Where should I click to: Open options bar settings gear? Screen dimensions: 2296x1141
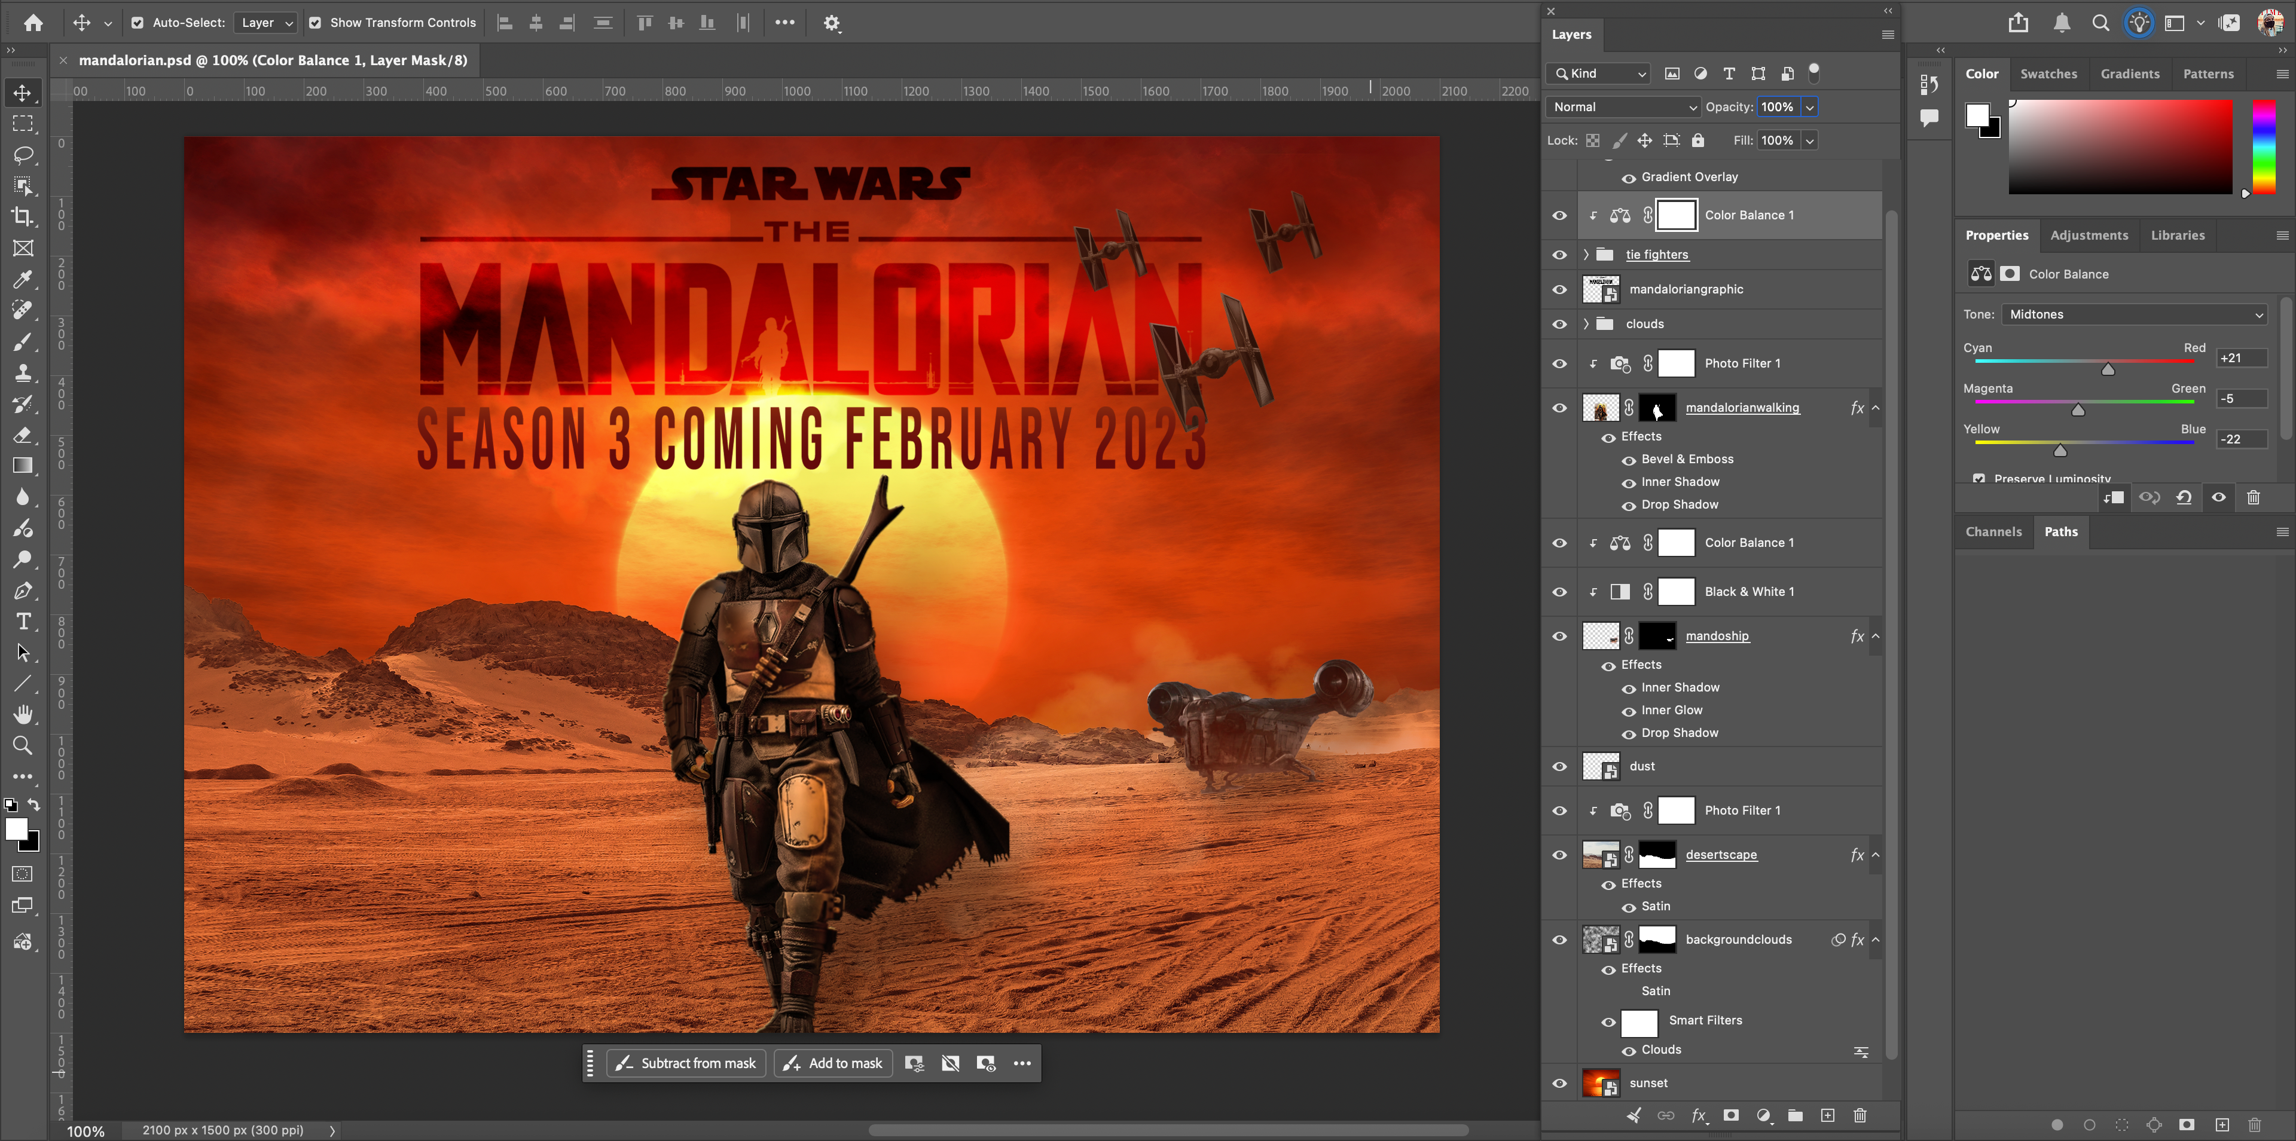pos(832,23)
